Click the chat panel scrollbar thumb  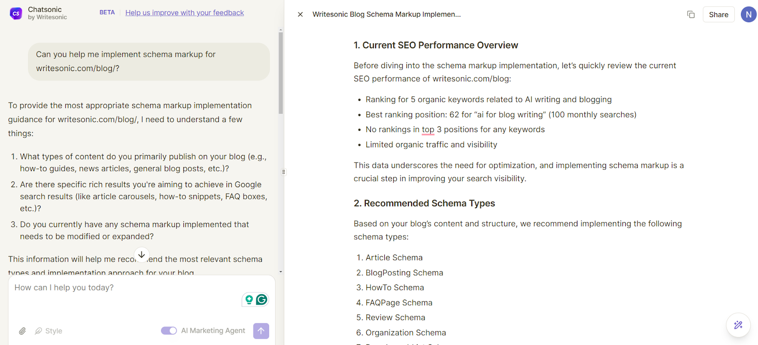280,71
